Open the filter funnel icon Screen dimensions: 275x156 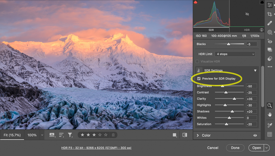coord(70,135)
